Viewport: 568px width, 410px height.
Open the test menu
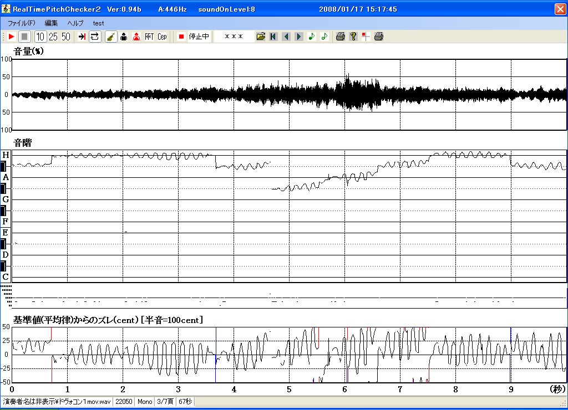point(98,23)
